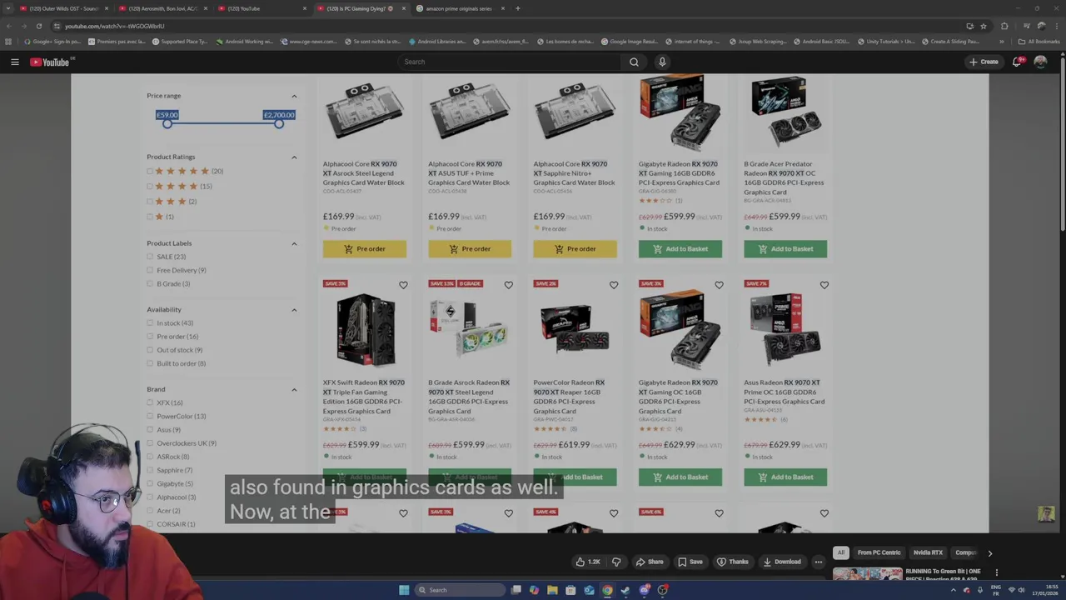Bookmark this page with star icon
1066x600 pixels.
[x=984, y=26]
